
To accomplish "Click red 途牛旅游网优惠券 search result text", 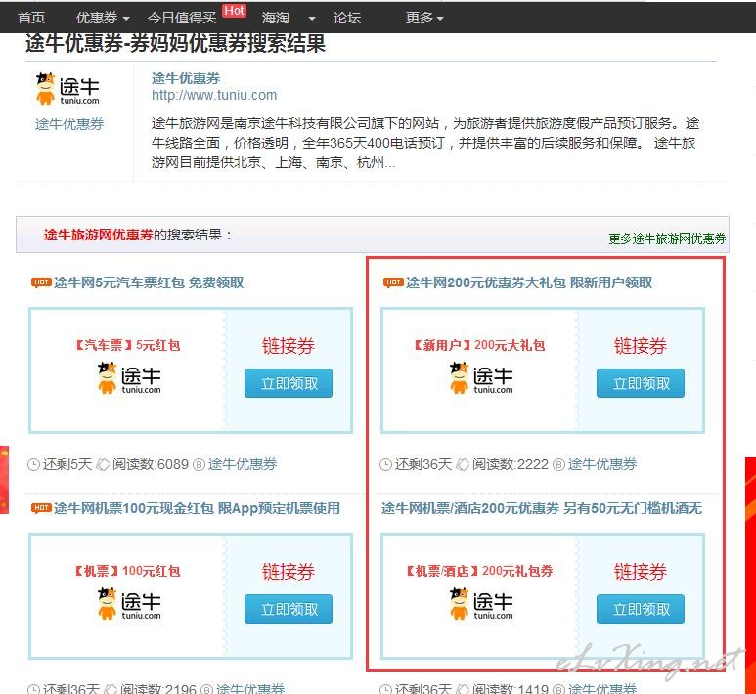I will pos(99,235).
